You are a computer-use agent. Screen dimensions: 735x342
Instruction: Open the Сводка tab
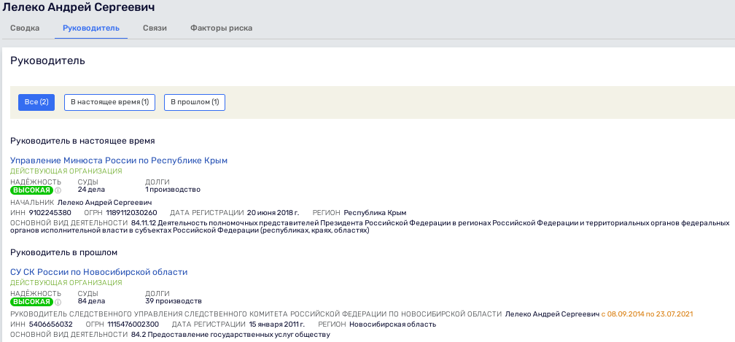(x=25, y=28)
